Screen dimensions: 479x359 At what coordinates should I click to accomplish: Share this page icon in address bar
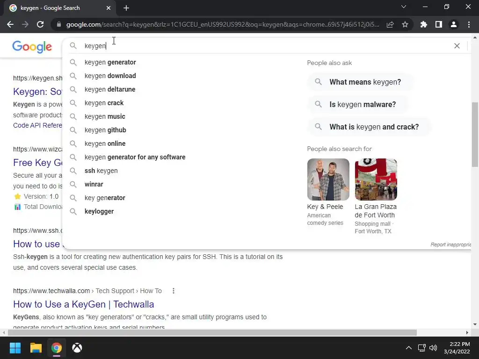390,24
